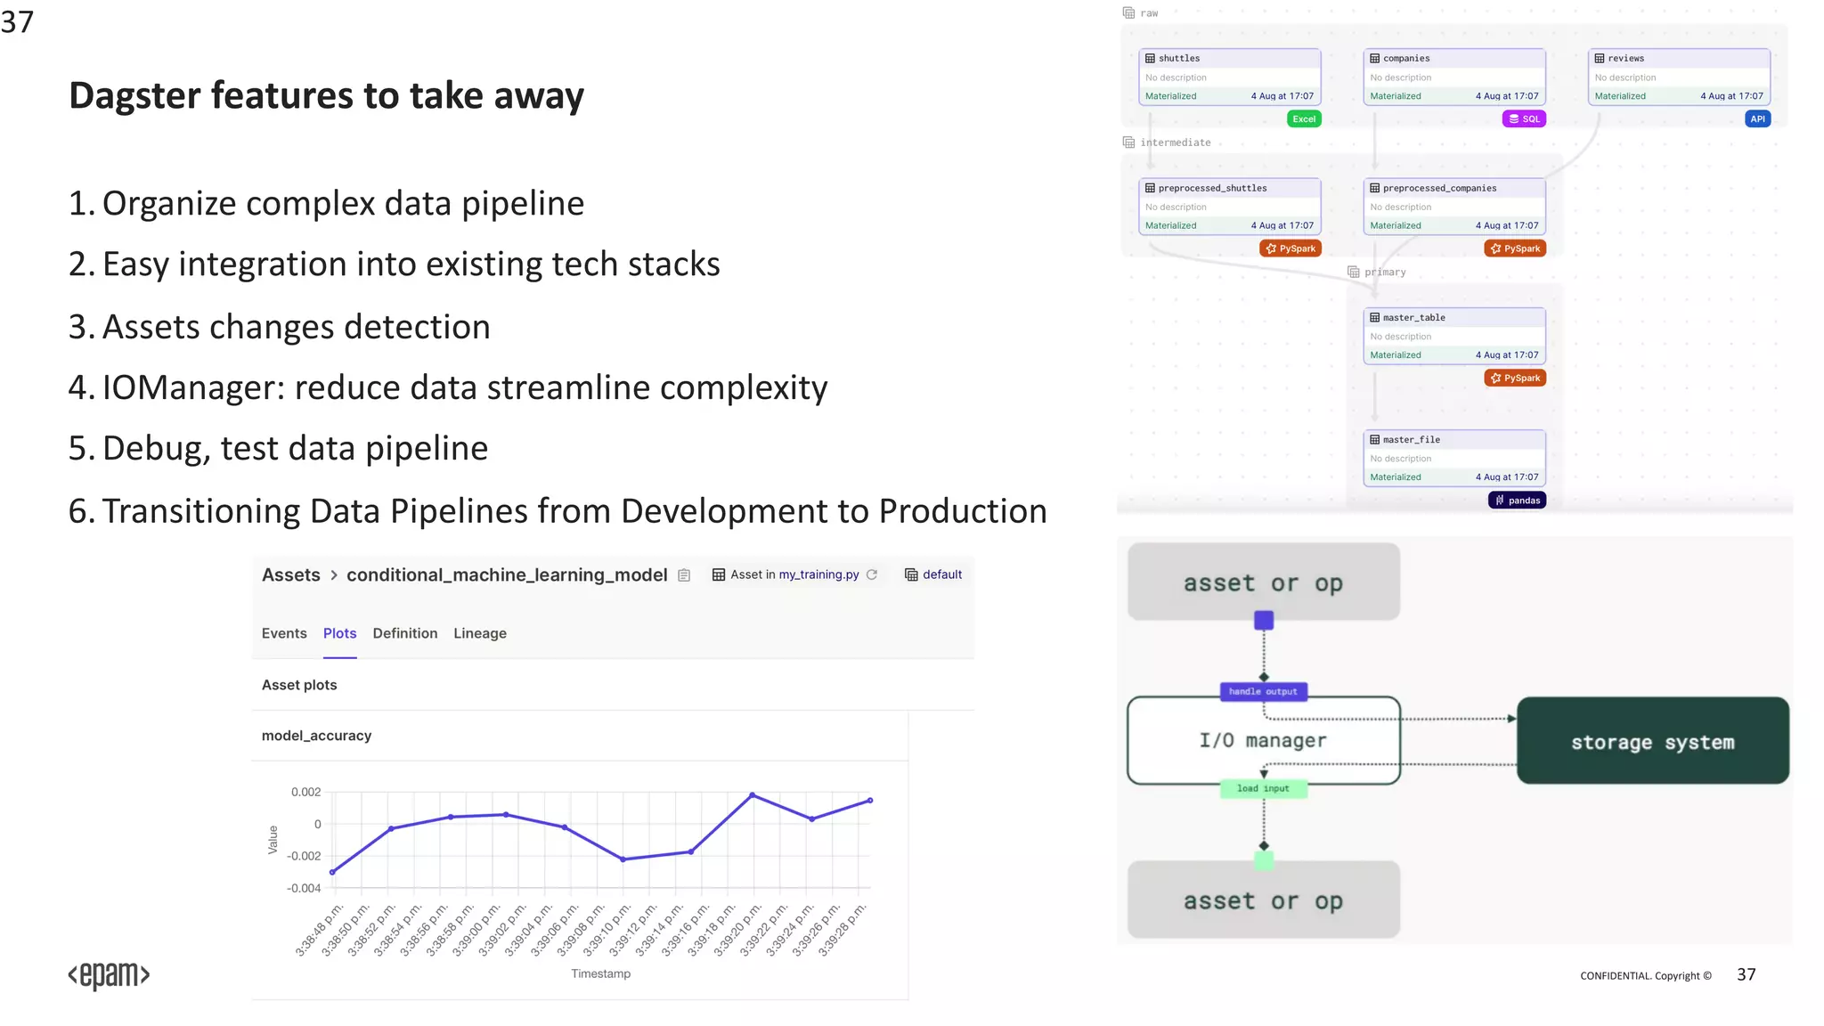Screen dimensions: 1824x1026
Task: Select the Lineage tab
Action: coord(480,633)
